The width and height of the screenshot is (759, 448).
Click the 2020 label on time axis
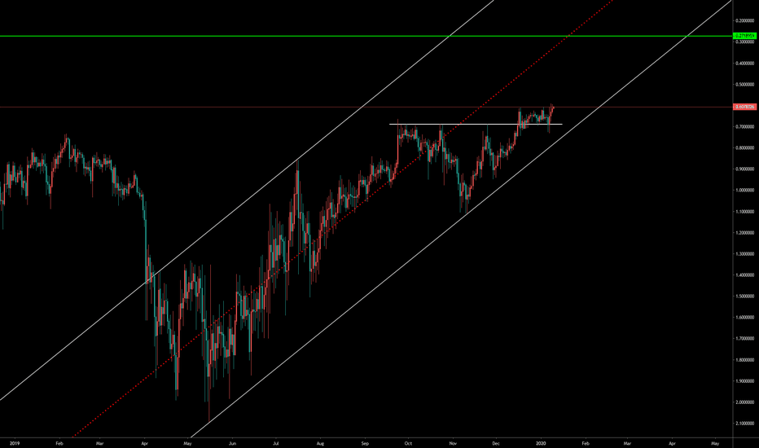pyautogui.click(x=542, y=443)
